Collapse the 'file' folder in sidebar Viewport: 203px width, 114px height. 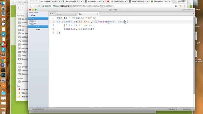pos(30,24)
